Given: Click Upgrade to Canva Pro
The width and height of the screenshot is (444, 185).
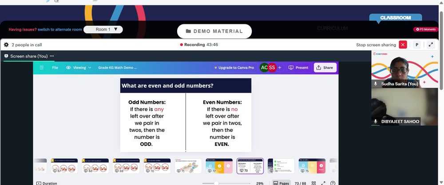Looking at the screenshot, I should (x=234, y=67).
